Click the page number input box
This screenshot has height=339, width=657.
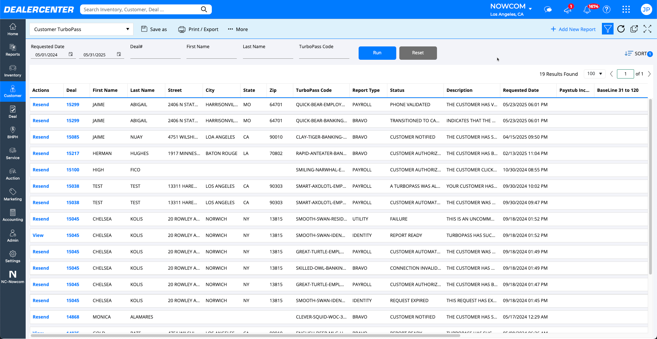point(625,74)
